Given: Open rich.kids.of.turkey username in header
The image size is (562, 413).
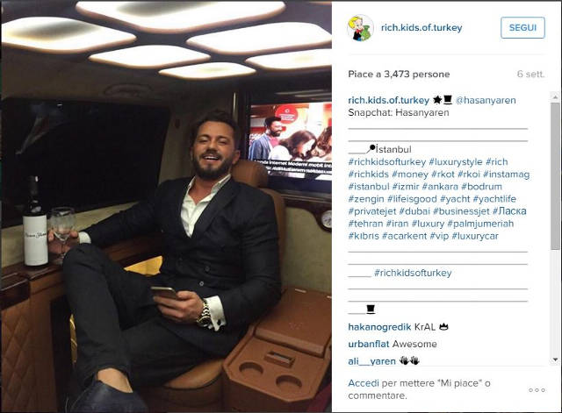Looking at the screenshot, I should [x=421, y=27].
